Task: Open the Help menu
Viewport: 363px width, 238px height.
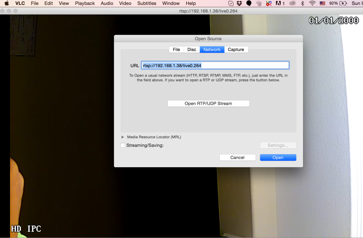Action: tap(191, 3)
